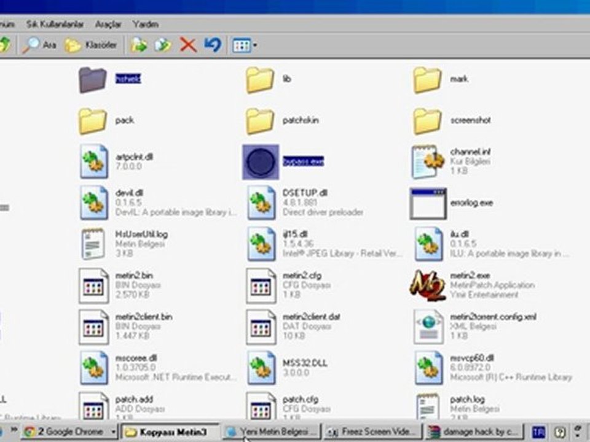This screenshot has width=590, height=442.
Task: Select the HsUserUtil.log notepad icon
Action: click(x=93, y=244)
